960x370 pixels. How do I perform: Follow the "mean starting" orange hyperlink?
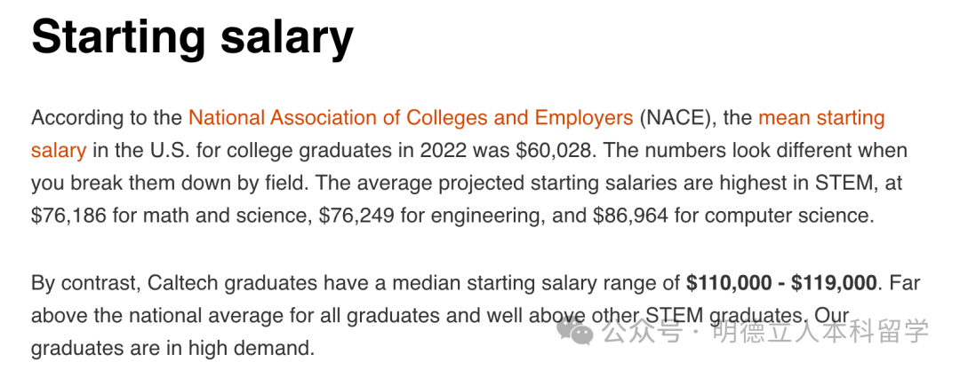821,118
